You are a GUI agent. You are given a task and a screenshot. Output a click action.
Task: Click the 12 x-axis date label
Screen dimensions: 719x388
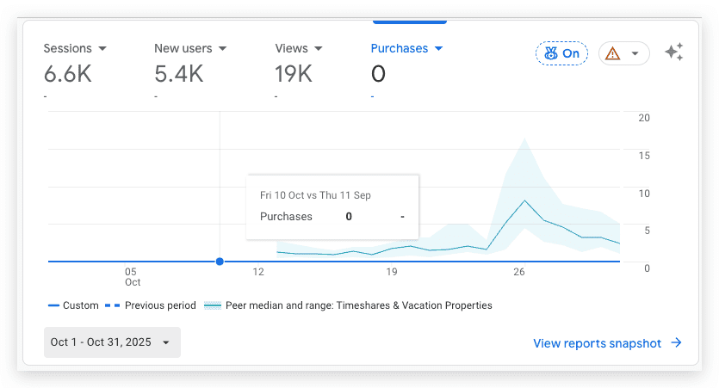[x=258, y=272]
